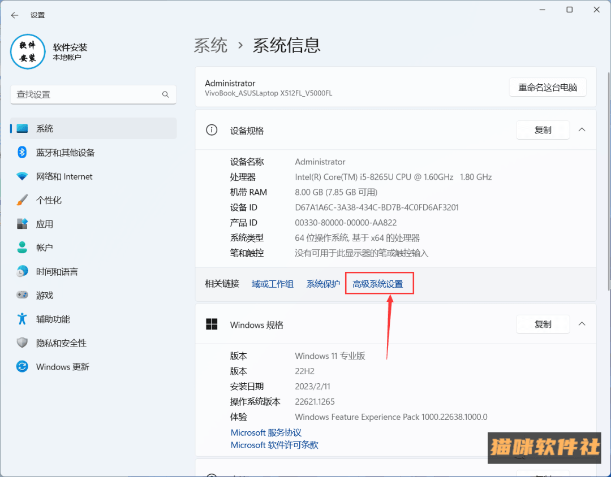611x477 pixels.
Task: Click product ID 00330-80000-00000-AA822
Action: pyautogui.click(x=346, y=223)
